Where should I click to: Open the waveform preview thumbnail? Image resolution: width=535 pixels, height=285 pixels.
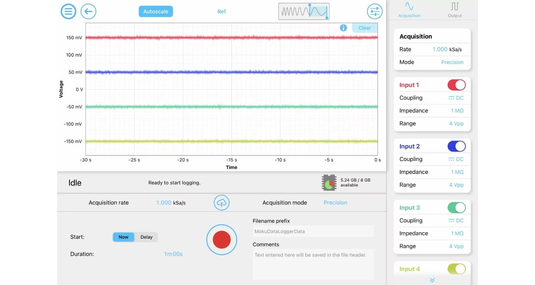point(304,11)
